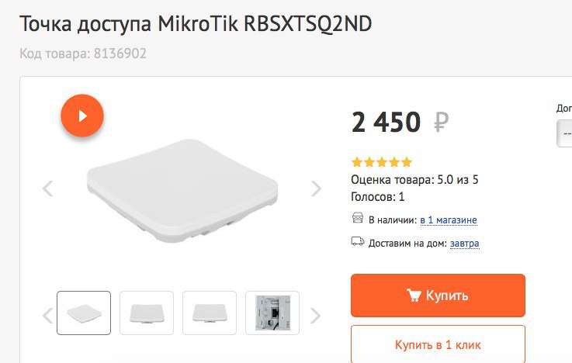
Task: Click the orange Купить button
Action: [438, 296]
